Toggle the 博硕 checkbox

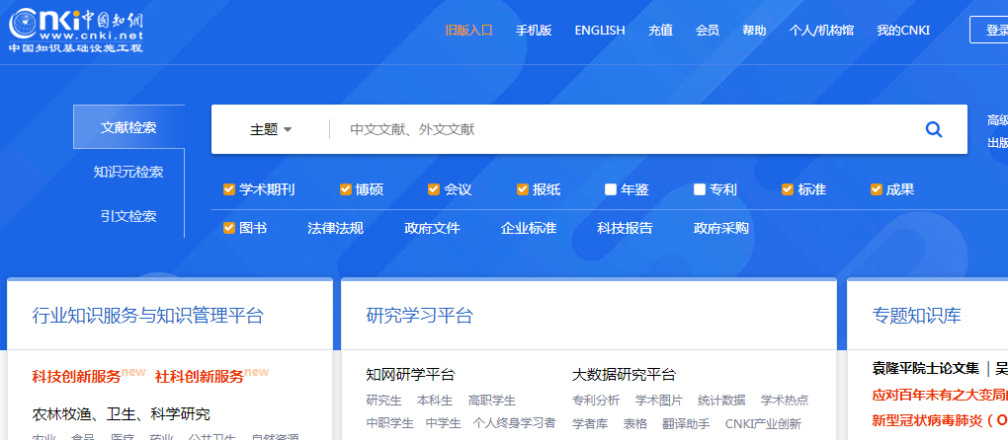[x=345, y=189]
